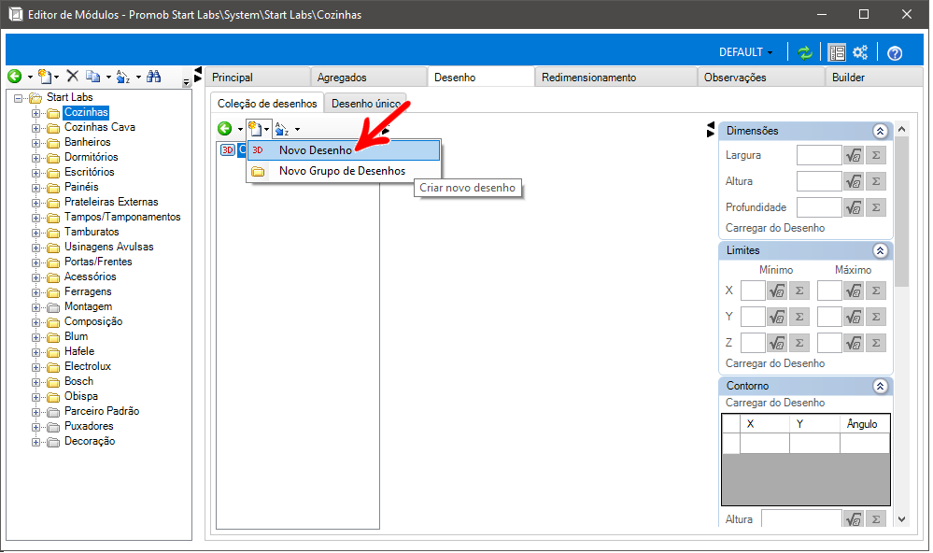Click green back arrow in drawing collection toolbar

225,129
